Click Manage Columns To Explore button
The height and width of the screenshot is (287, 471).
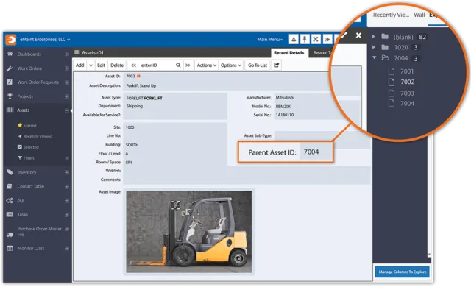(x=403, y=272)
